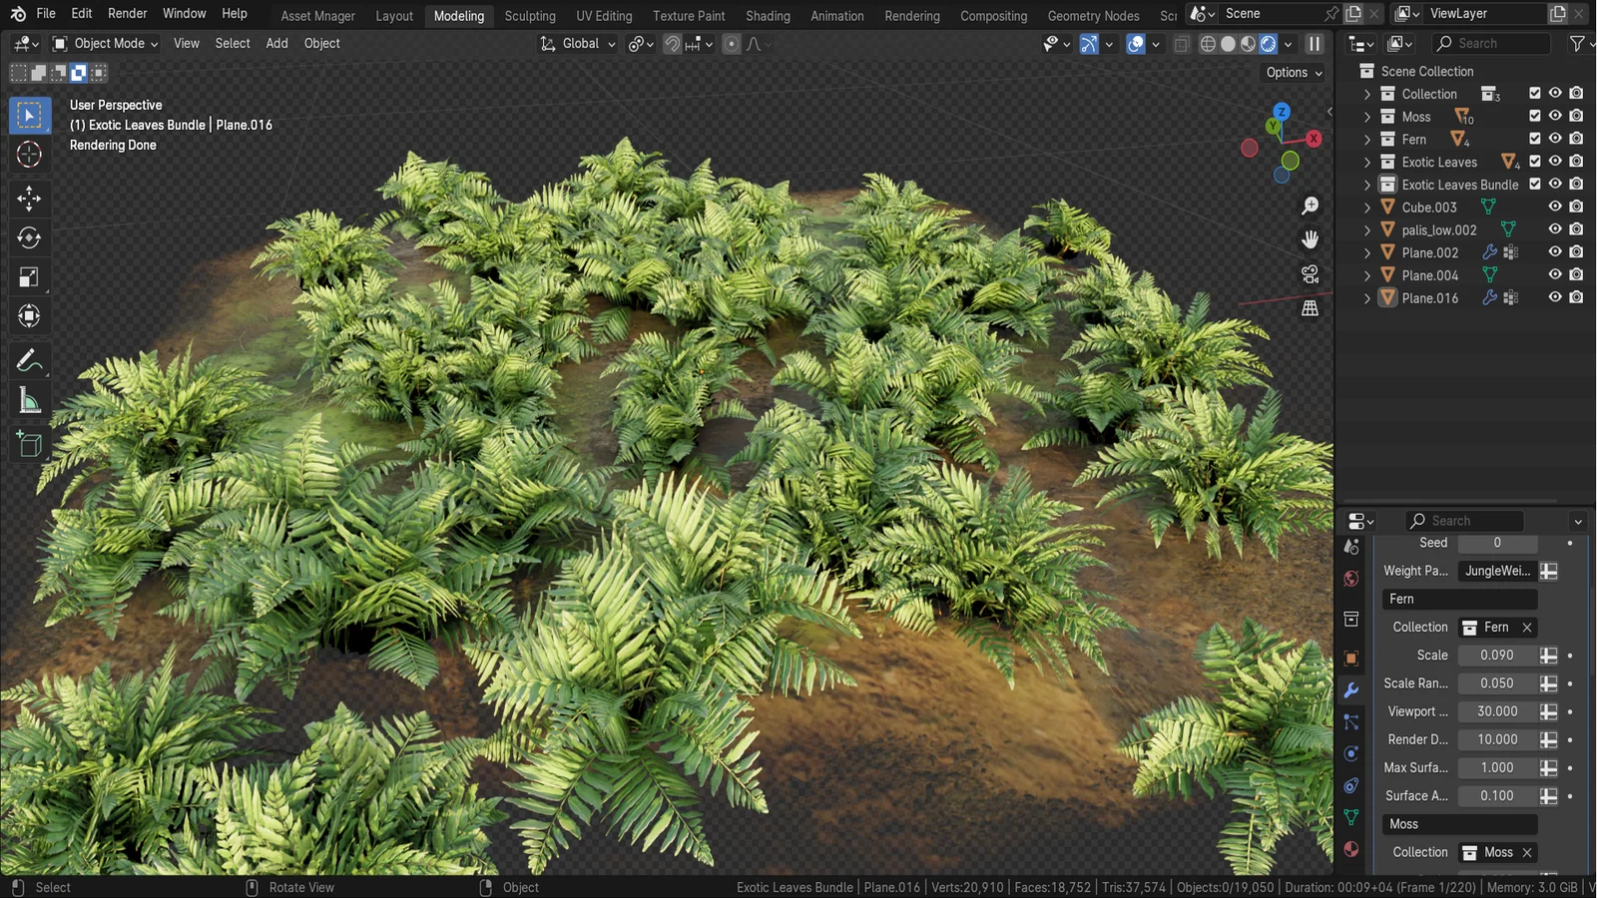Open the Annotate tool

pos(30,359)
